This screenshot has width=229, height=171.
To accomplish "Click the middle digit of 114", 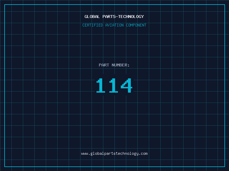I will click(x=113, y=85).
